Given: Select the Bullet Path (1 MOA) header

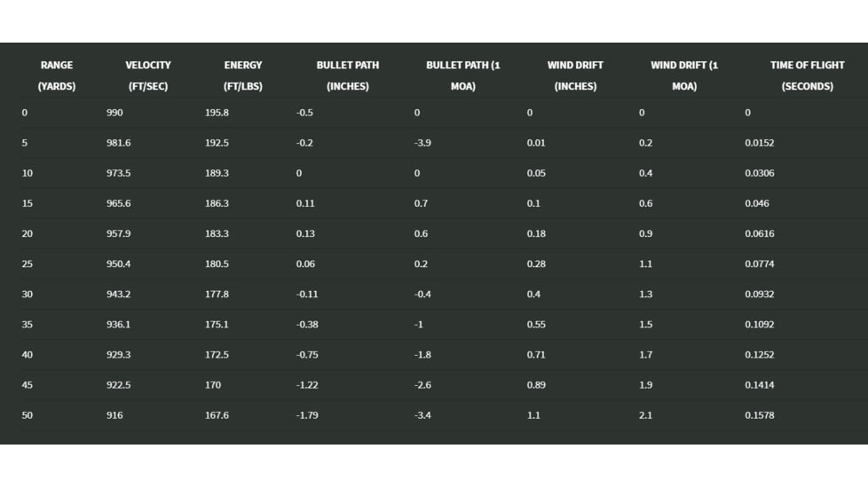Looking at the screenshot, I should (x=463, y=75).
